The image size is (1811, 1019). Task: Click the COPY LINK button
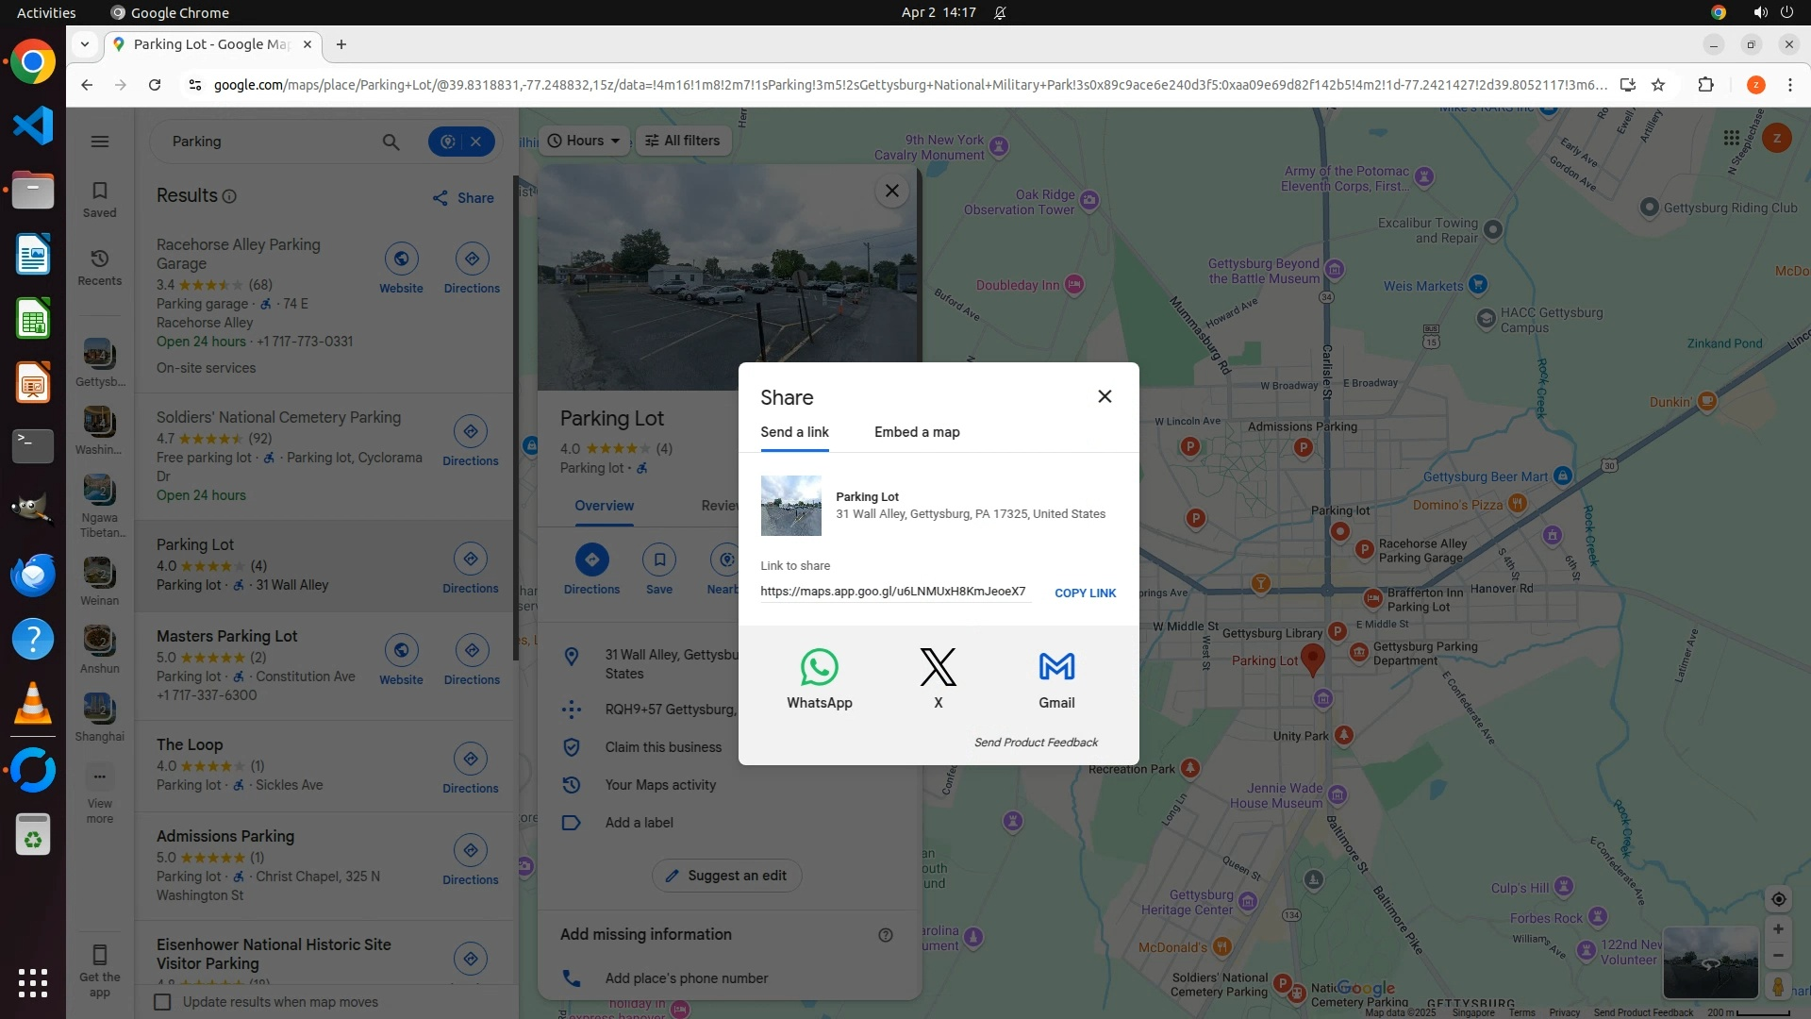(x=1085, y=593)
